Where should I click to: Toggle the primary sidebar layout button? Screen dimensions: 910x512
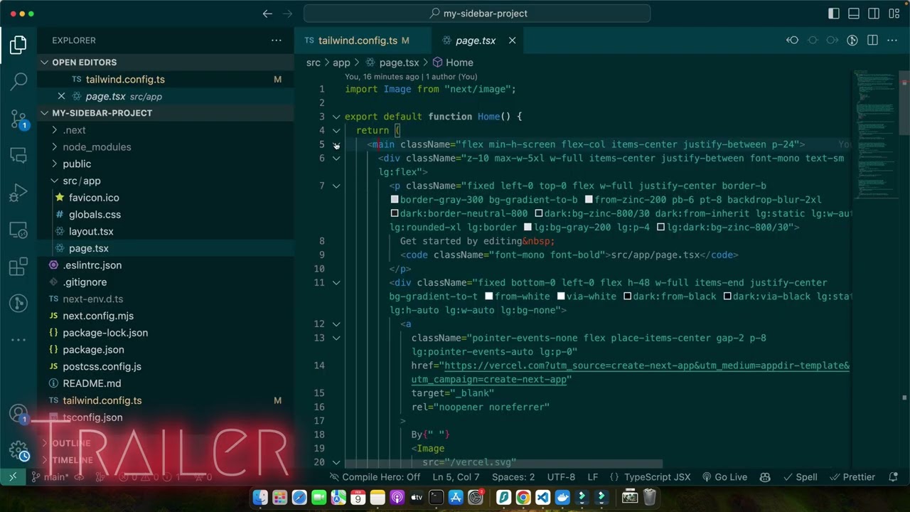tap(834, 14)
